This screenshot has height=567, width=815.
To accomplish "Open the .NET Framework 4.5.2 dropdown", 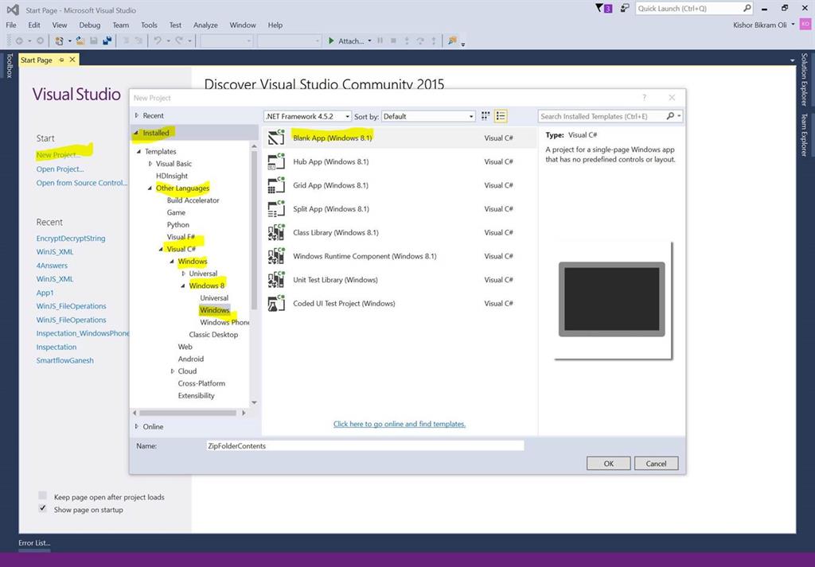I will pos(308,116).
